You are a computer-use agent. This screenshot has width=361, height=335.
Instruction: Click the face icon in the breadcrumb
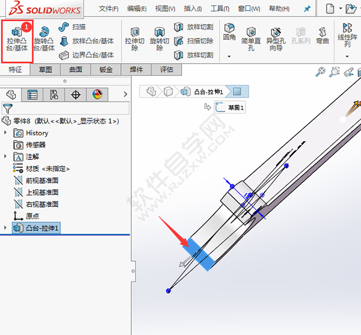[x=237, y=91]
